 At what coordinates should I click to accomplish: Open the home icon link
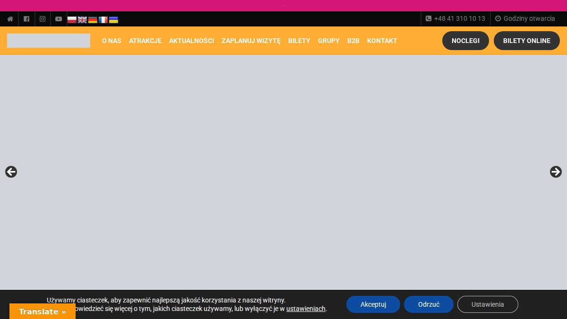(10, 19)
